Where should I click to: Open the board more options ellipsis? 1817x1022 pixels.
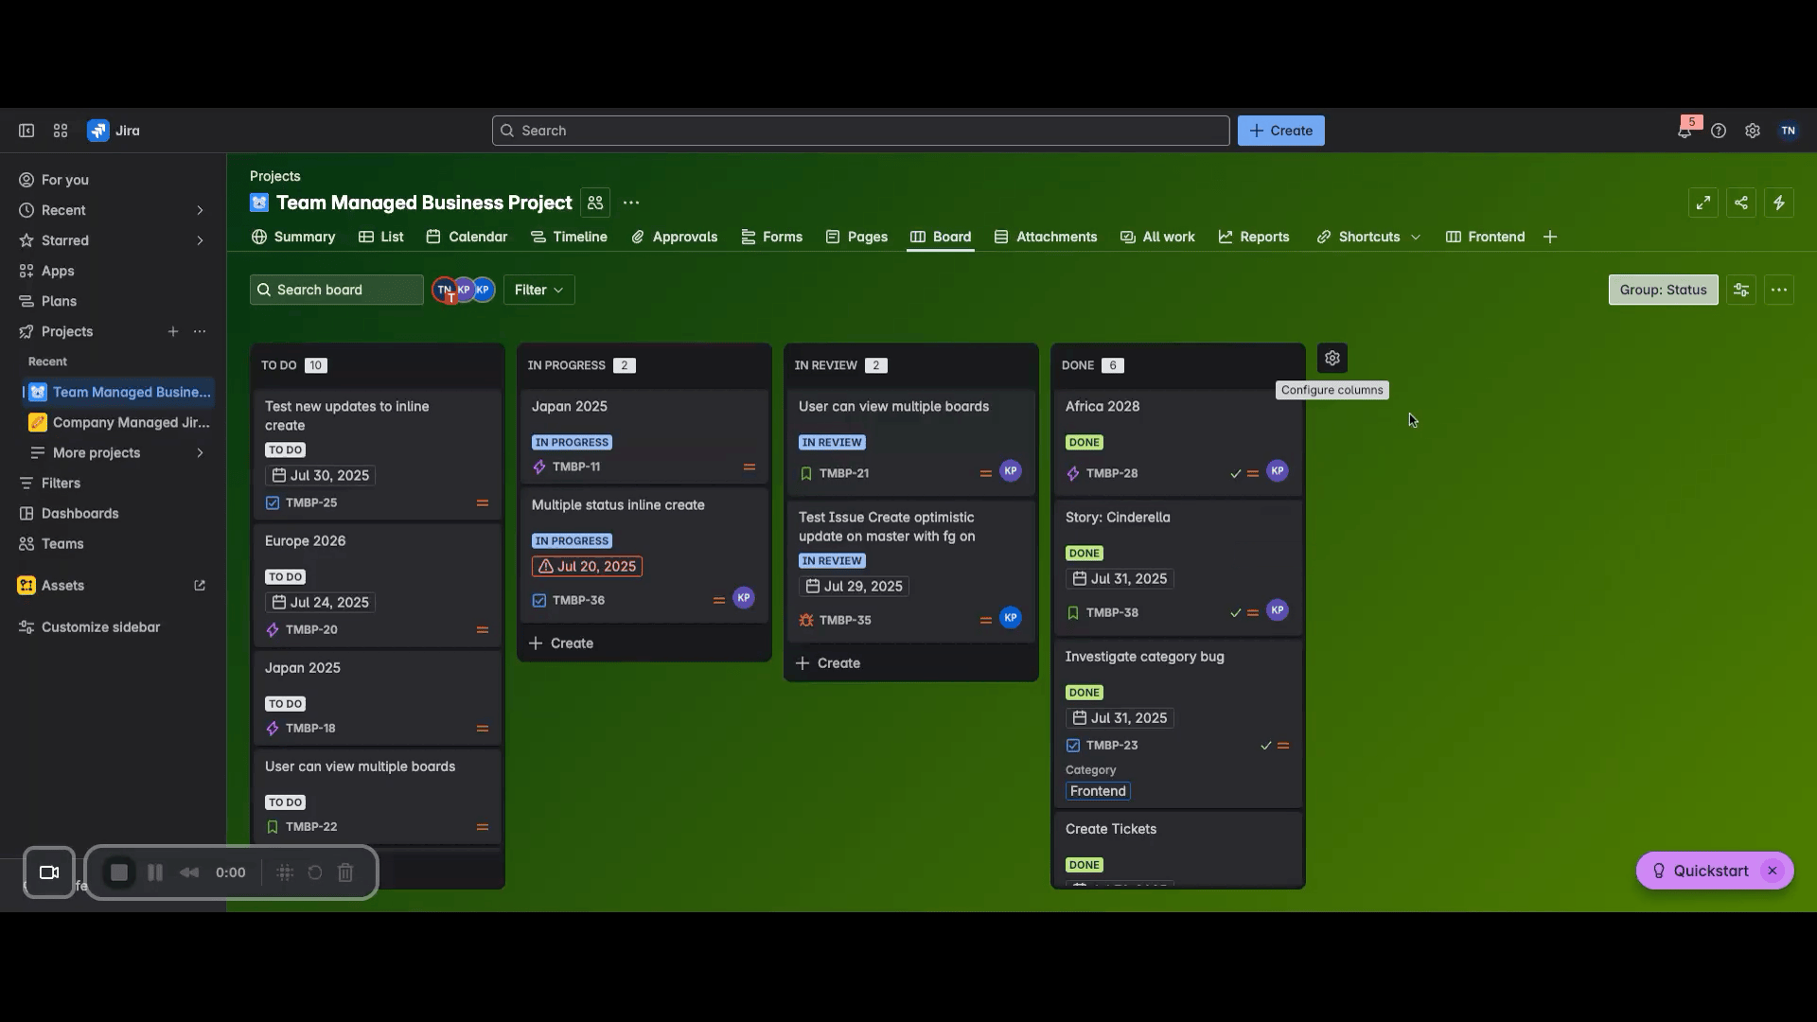coord(1779,290)
